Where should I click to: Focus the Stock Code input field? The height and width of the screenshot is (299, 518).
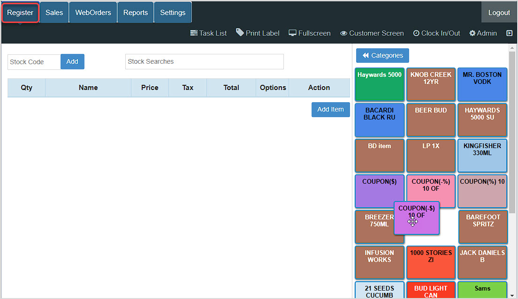point(34,62)
